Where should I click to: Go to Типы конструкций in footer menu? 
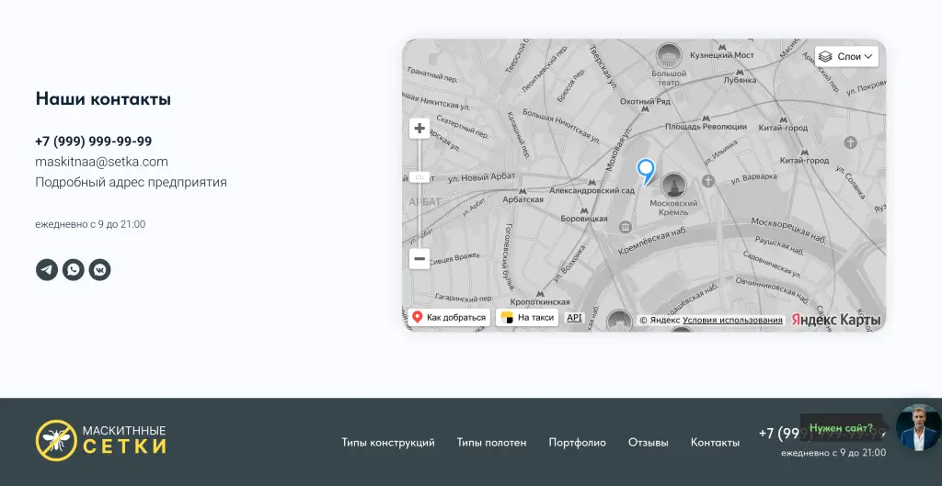click(388, 443)
